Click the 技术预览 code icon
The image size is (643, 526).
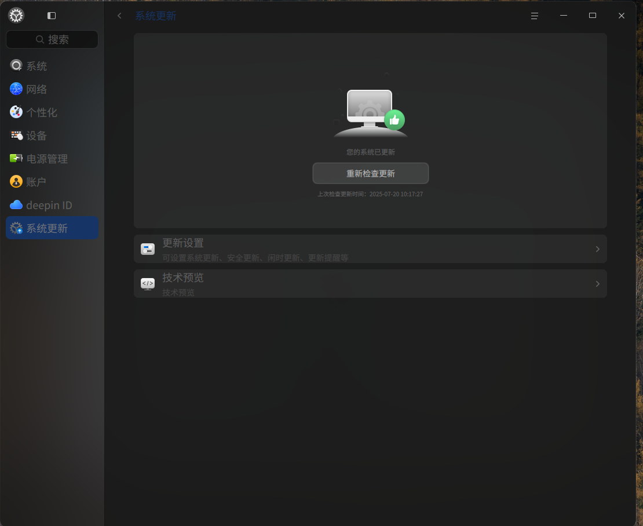point(148,284)
